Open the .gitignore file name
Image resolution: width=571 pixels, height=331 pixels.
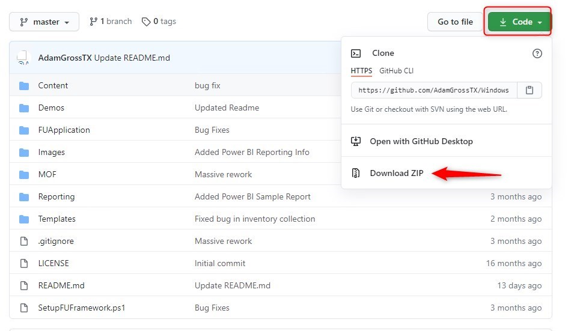click(56, 241)
